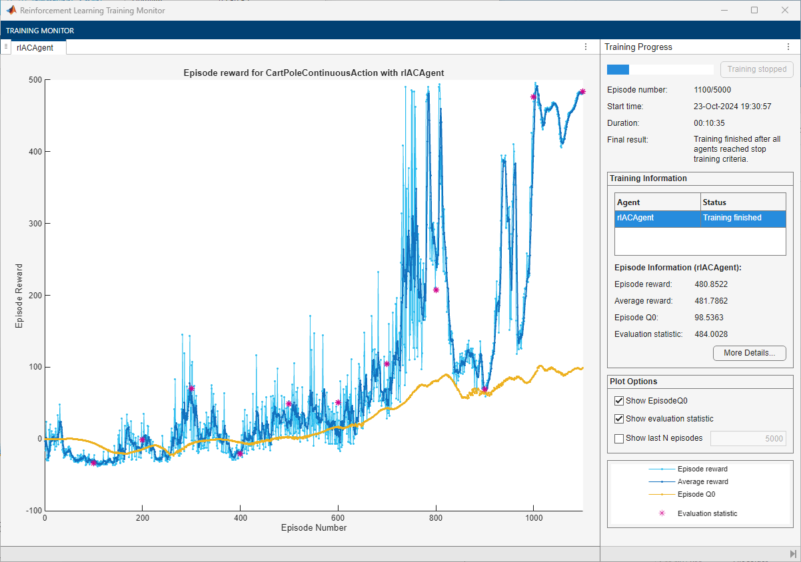801x562 pixels.
Task: Click the training progress bar
Action: point(660,69)
